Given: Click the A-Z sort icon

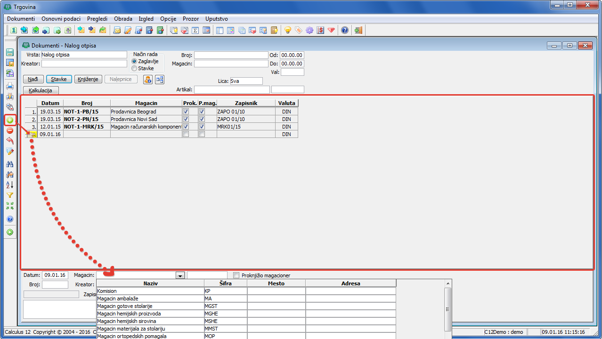Looking at the screenshot, I should [10, 185].
